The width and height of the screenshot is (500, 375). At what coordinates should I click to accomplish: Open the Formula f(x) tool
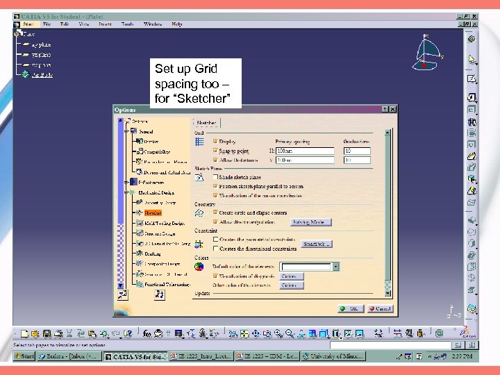coord(147,333)
